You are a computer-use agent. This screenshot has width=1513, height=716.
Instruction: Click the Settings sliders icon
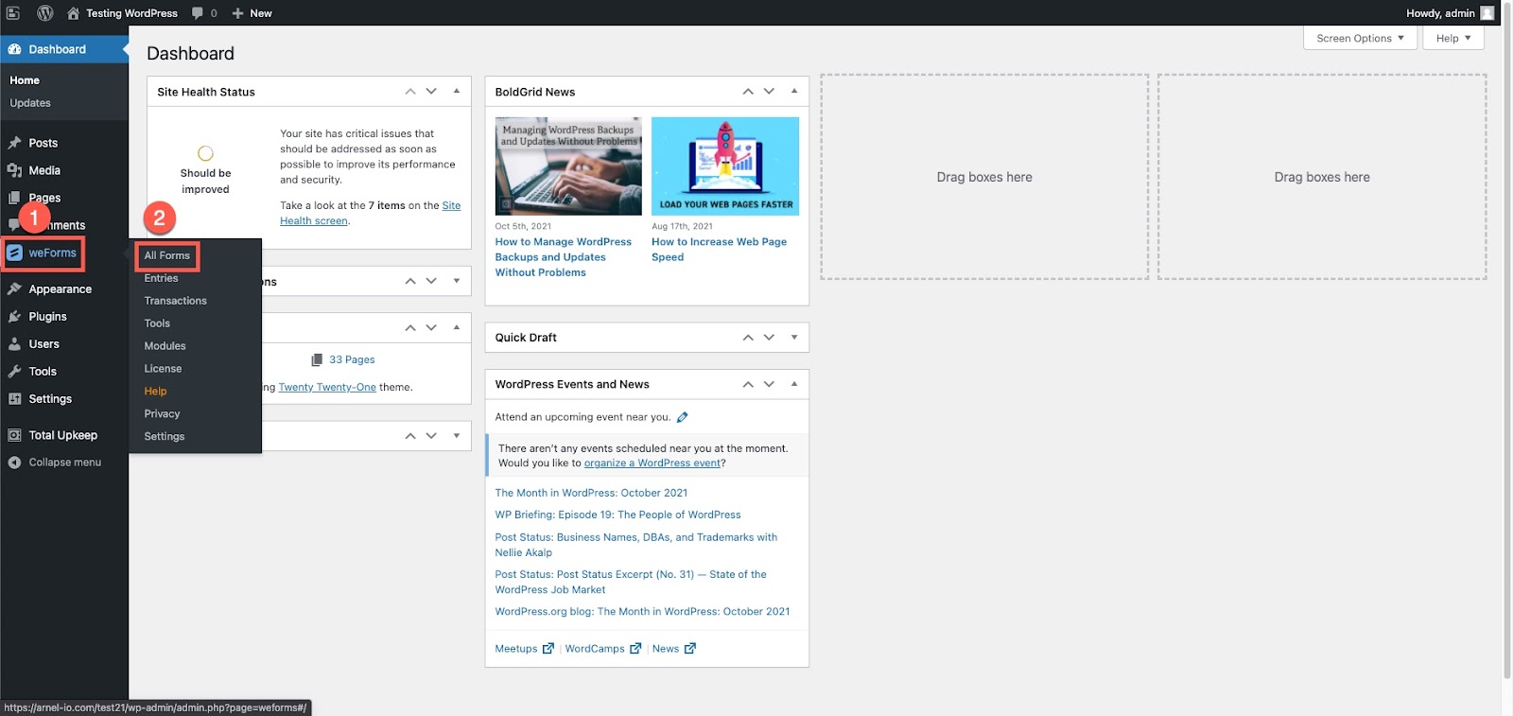tap(14, 399)
